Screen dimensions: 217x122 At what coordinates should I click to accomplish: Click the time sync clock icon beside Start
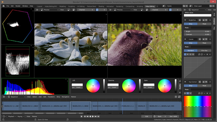coord(154,116)
